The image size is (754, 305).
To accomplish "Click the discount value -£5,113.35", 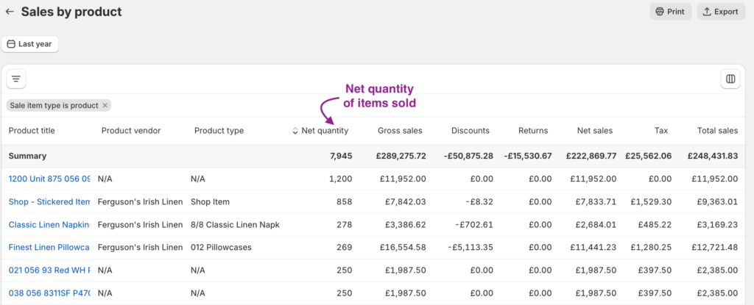I will 471,248.
